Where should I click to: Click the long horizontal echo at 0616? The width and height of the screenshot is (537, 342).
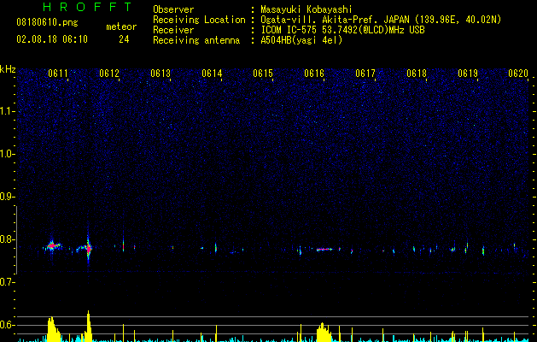pos(324,250)
